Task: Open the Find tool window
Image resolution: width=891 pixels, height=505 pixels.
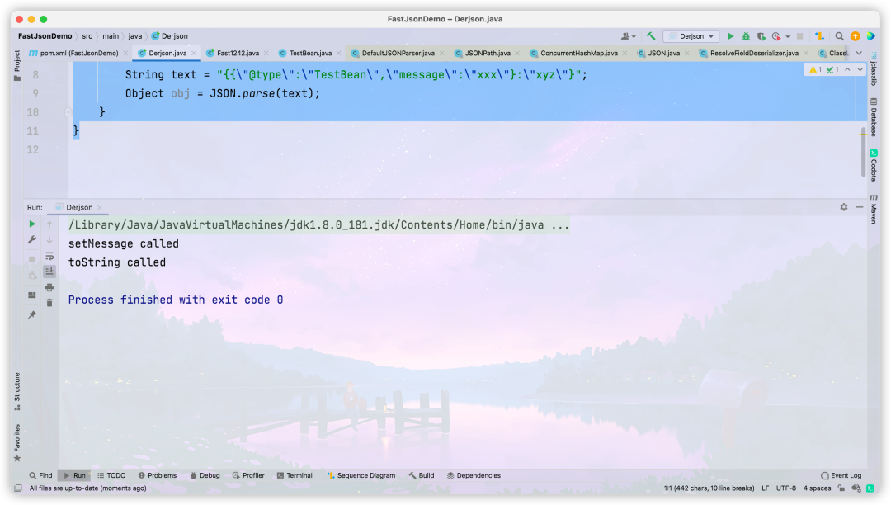Action: tap(41, 475)
